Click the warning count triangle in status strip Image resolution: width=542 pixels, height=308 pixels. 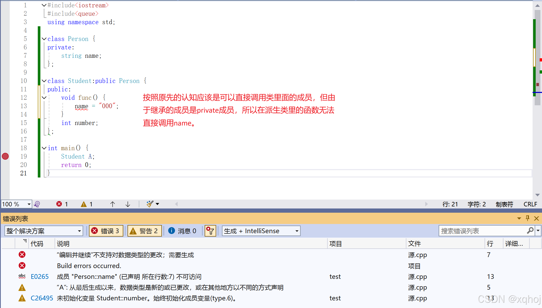point(84,204)
